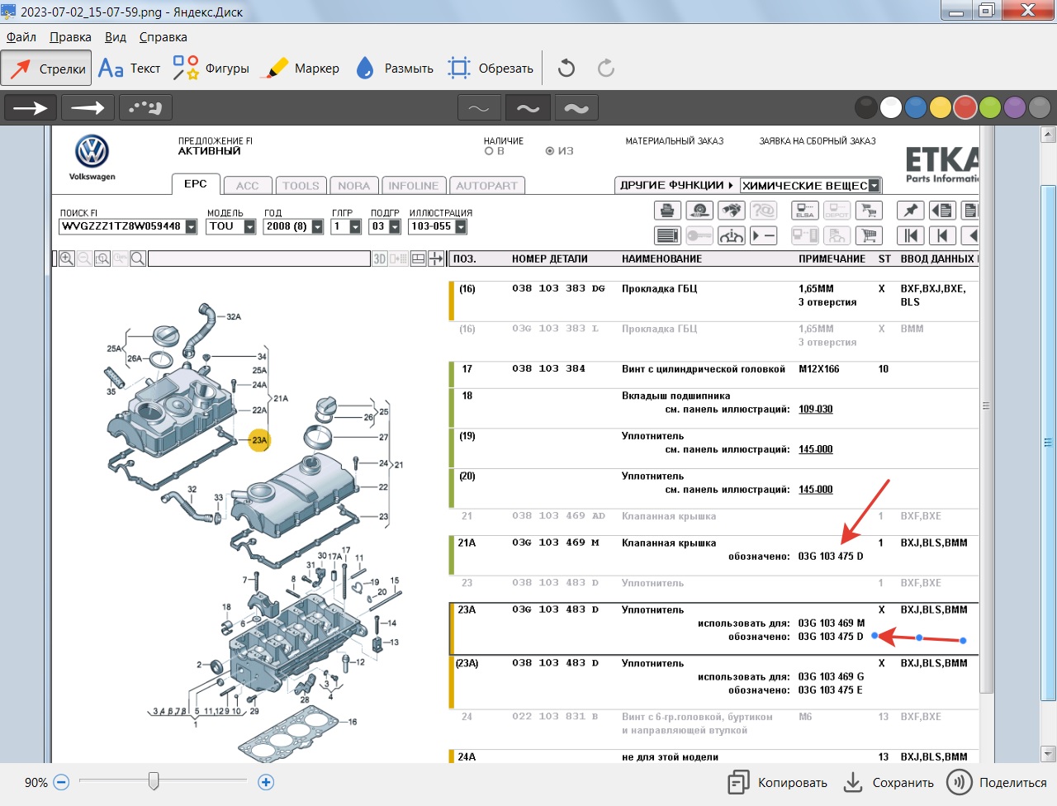1057x806 pixels.
Task: Click the ETKA jump-to-first navigation icon
Action: [x=911, y=236]
